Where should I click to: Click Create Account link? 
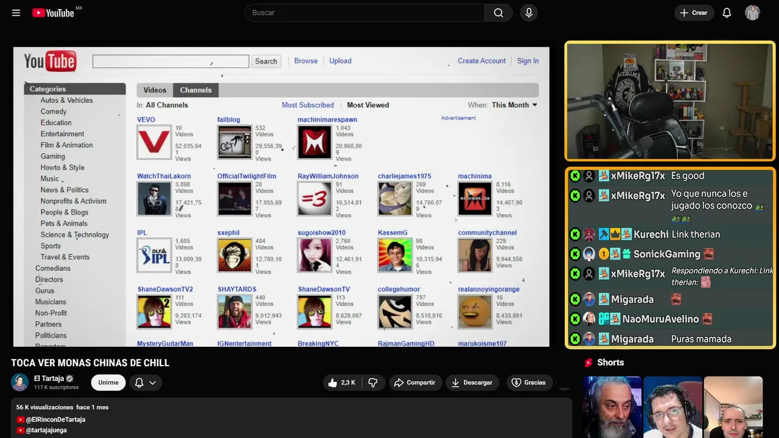click(481, 61)
